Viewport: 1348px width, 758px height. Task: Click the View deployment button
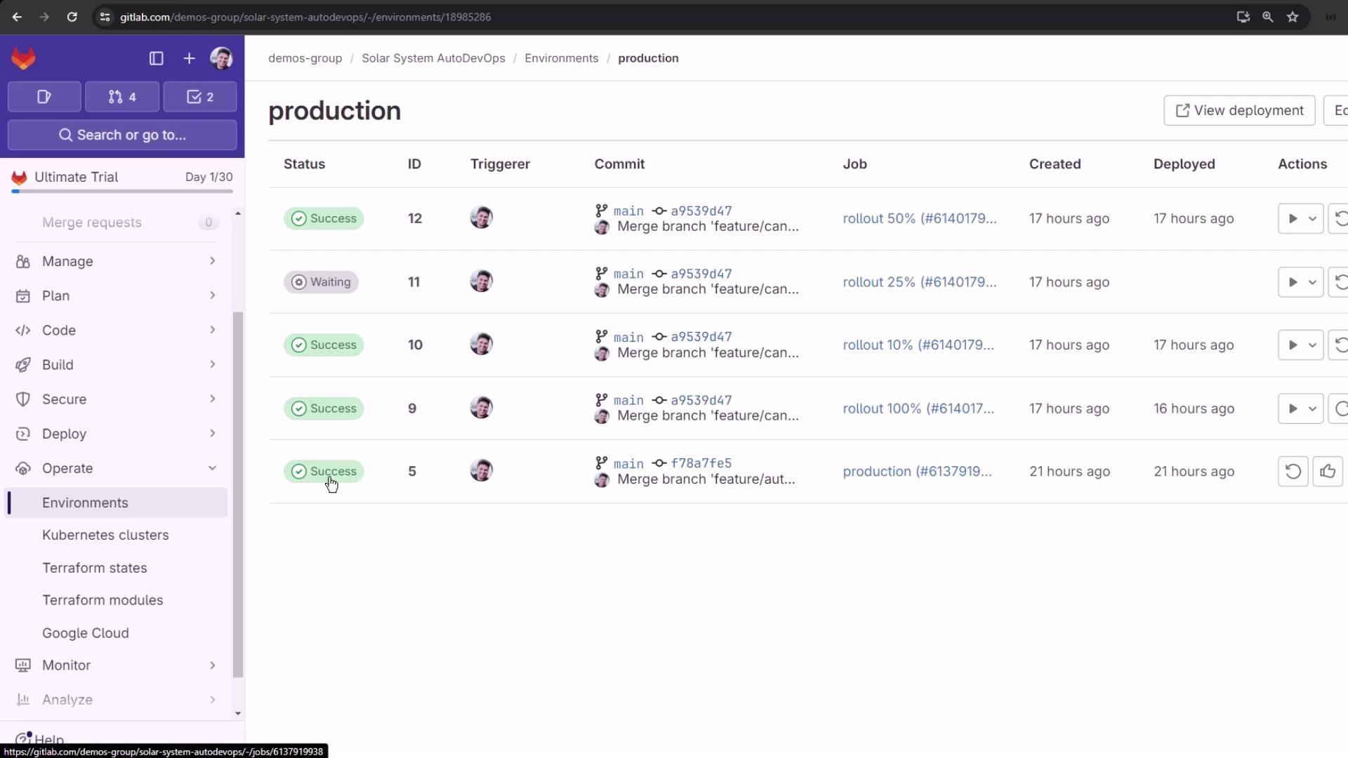pos(1238,111)
